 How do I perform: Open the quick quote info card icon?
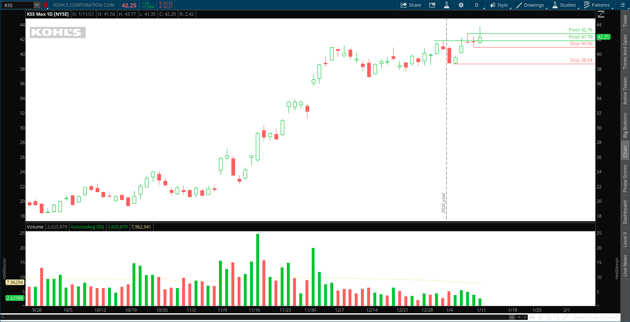[432, 5]
